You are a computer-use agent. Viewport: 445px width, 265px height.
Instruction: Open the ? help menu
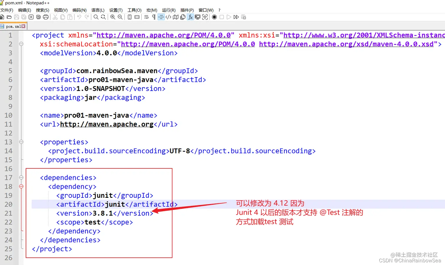coord(219,10)
